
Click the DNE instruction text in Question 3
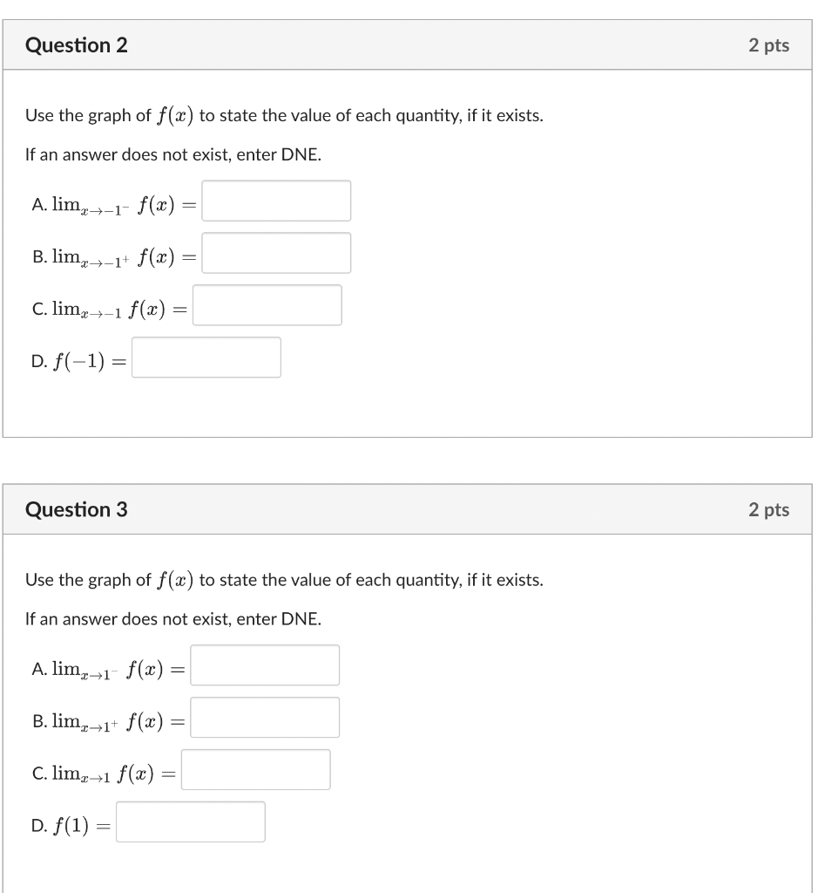pyautogui.click(x=172, y=619)
